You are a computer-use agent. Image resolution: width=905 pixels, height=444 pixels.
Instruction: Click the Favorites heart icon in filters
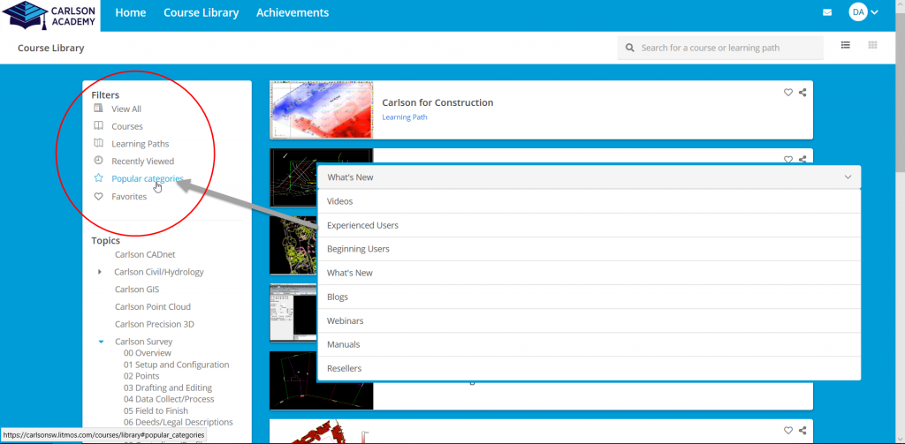point(99,196)
